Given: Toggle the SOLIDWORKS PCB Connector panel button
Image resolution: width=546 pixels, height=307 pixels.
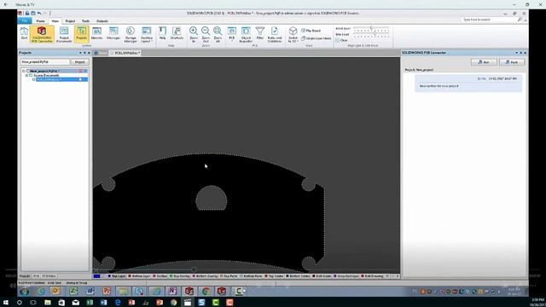Looking at the screenshot, I should pos(42,34).
